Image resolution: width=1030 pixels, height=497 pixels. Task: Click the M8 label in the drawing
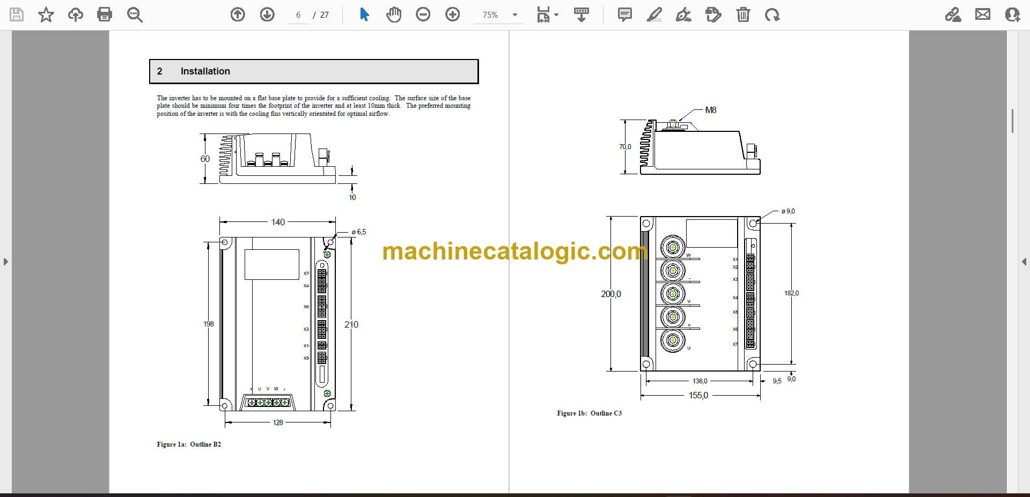[711, 110]
